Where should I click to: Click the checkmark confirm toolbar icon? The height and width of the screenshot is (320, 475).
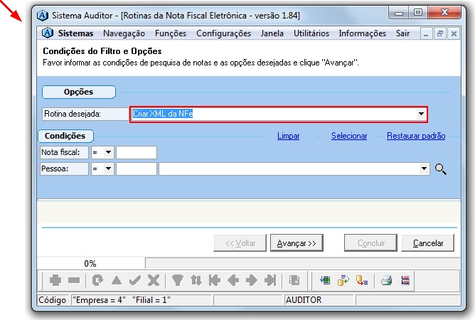135,280
